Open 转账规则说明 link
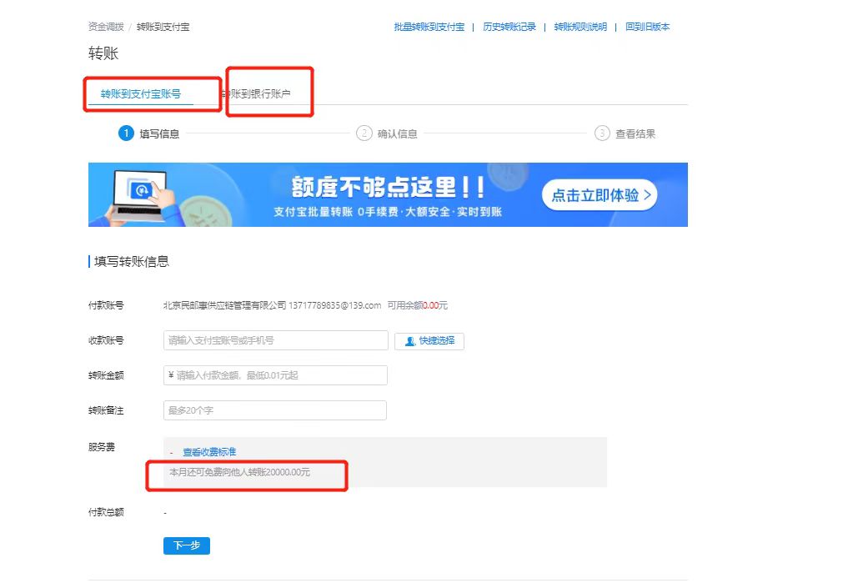This screenshot has height=583, width=858. [580, 27]
